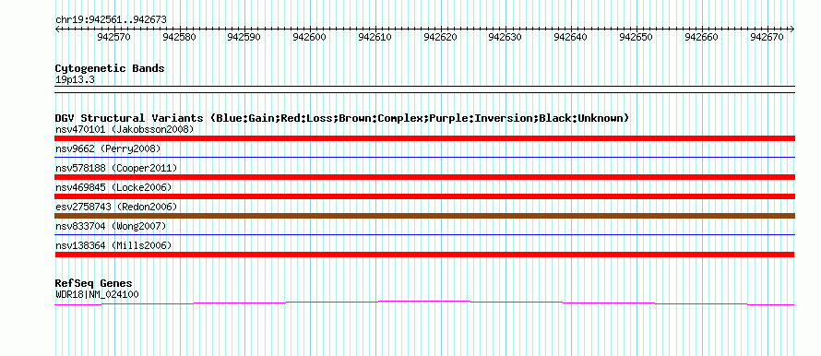Click the DGV Structural Variants track title
The width and height of the screenshot is (821, 356).
click(342, 118)
